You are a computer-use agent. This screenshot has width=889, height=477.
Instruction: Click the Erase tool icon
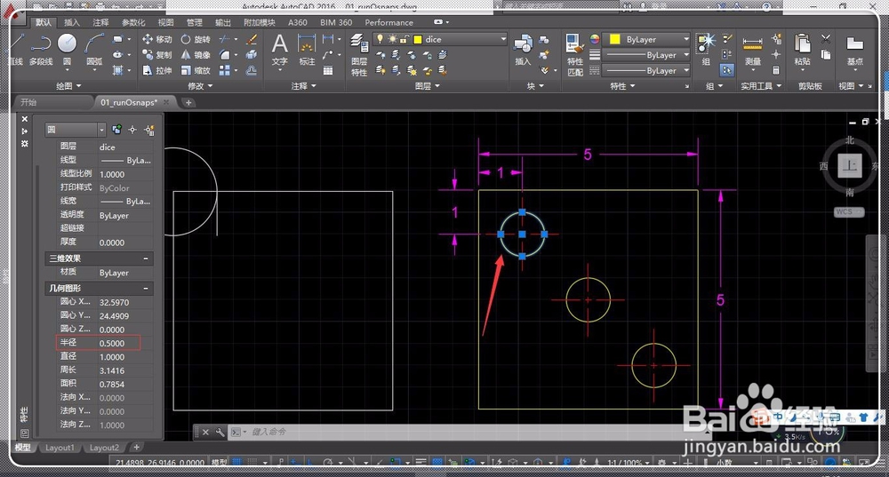pyautogui.click(x=252, y=39)
